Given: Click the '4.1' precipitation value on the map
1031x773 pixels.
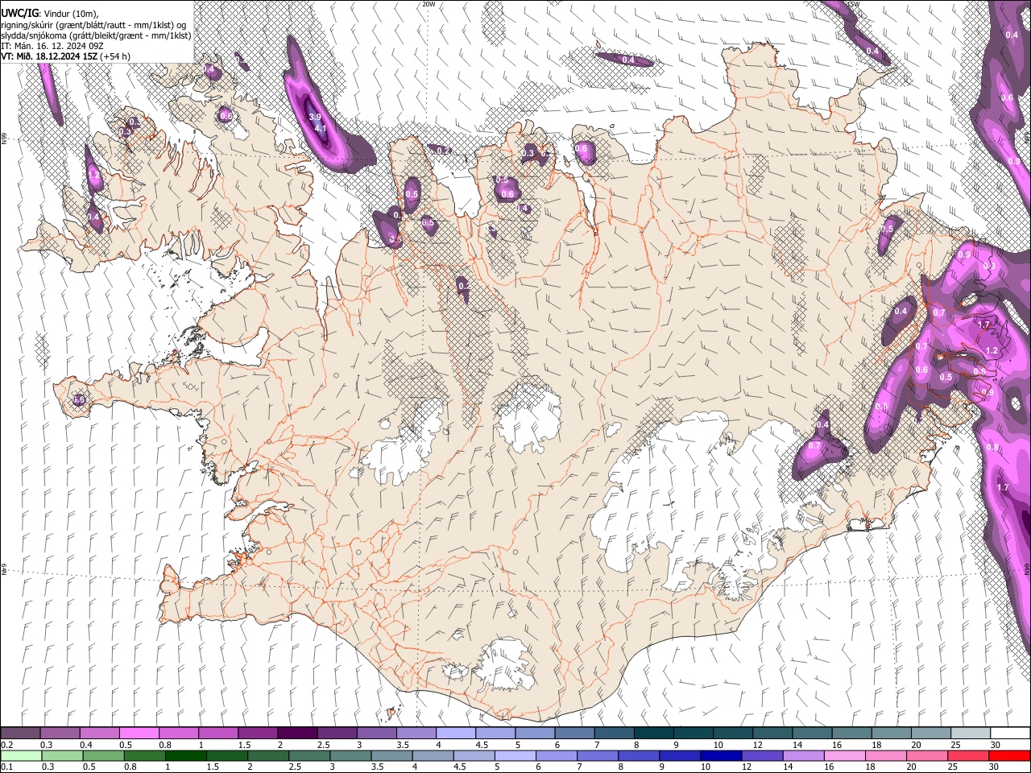Looking at the screenshot, I should pos(320,129).
